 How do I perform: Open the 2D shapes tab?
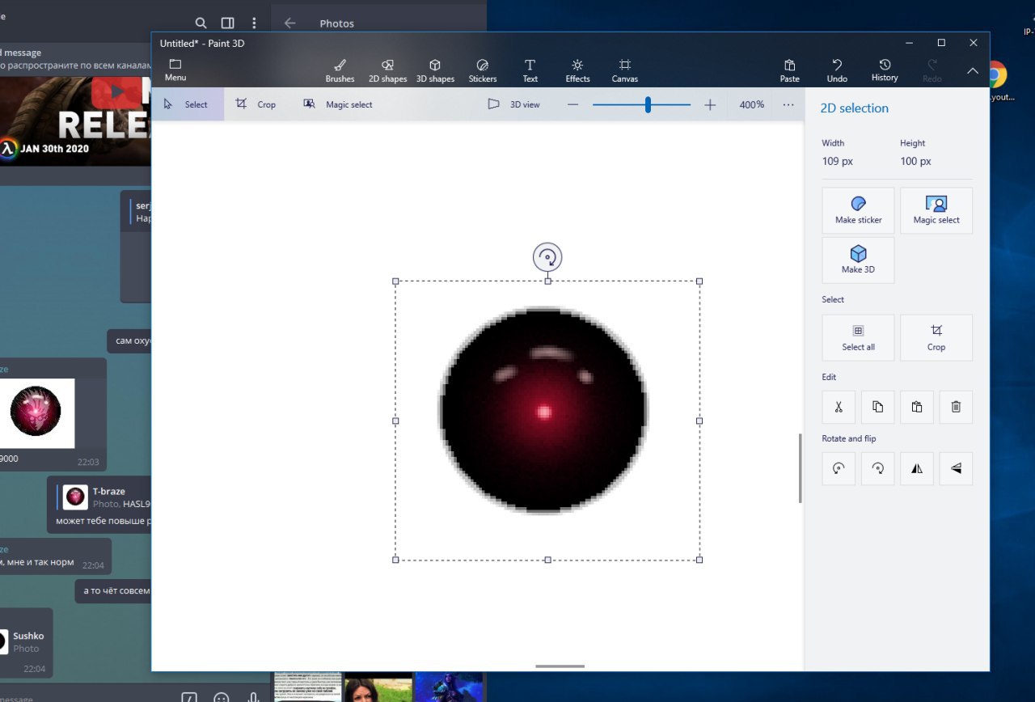coord(387,70)
